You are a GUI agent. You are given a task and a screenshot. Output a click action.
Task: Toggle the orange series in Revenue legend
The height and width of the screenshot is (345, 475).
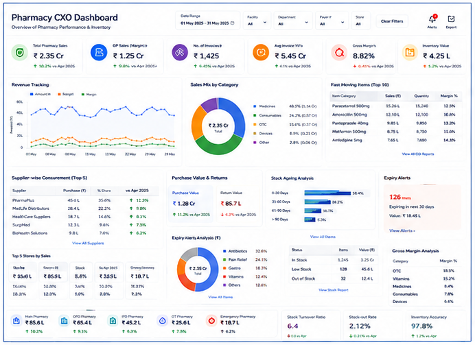pos(66,95)
